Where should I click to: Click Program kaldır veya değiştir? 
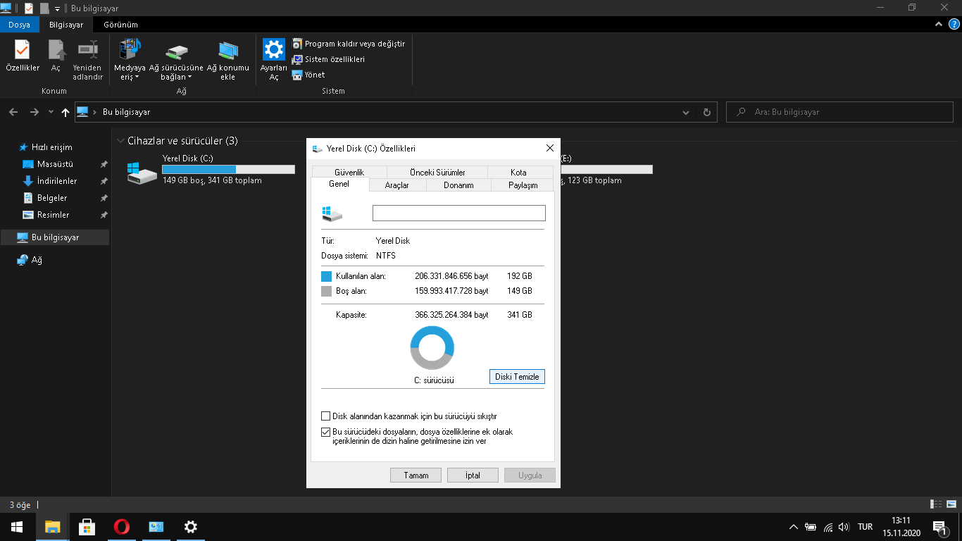[349, 44]
